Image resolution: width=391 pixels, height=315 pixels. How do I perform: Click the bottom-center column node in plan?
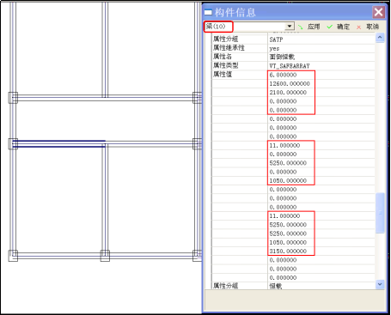point(105,256)
